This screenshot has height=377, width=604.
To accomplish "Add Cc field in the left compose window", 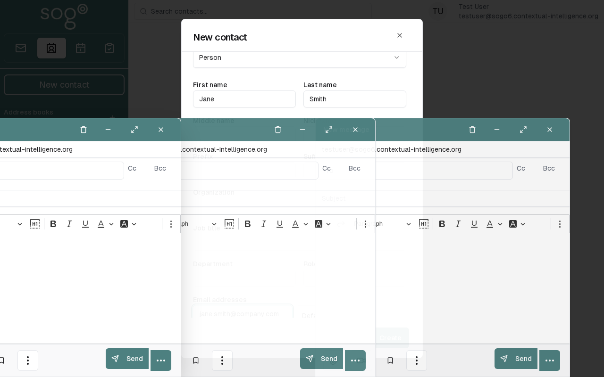I will pos(132,168).
